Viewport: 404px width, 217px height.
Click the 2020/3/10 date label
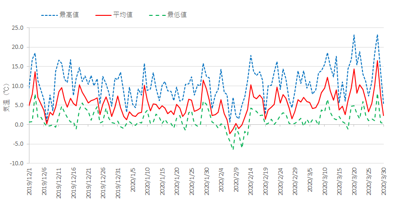tap(325, 182)
